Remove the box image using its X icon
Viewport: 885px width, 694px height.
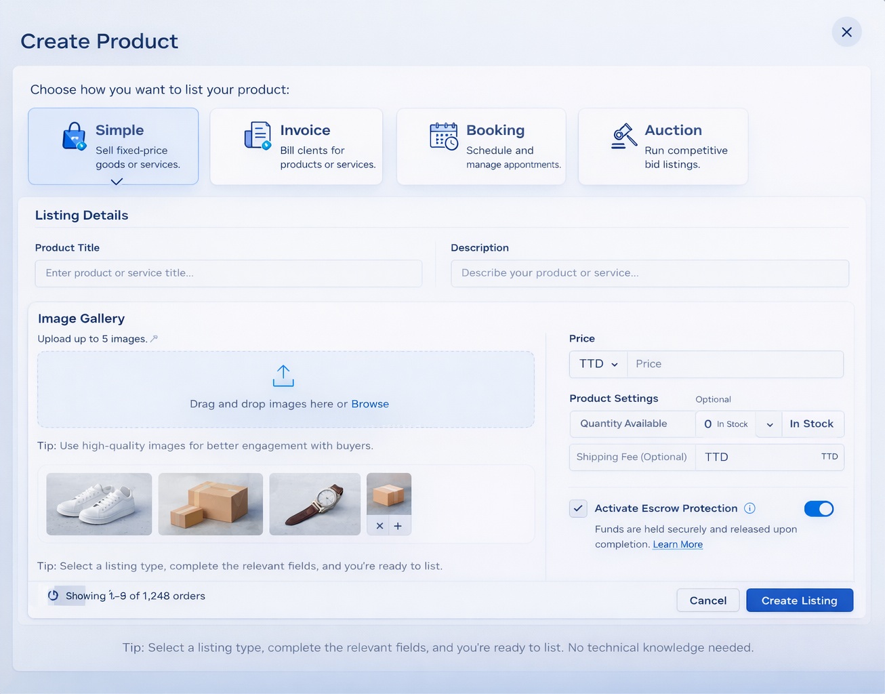[379, 525]
